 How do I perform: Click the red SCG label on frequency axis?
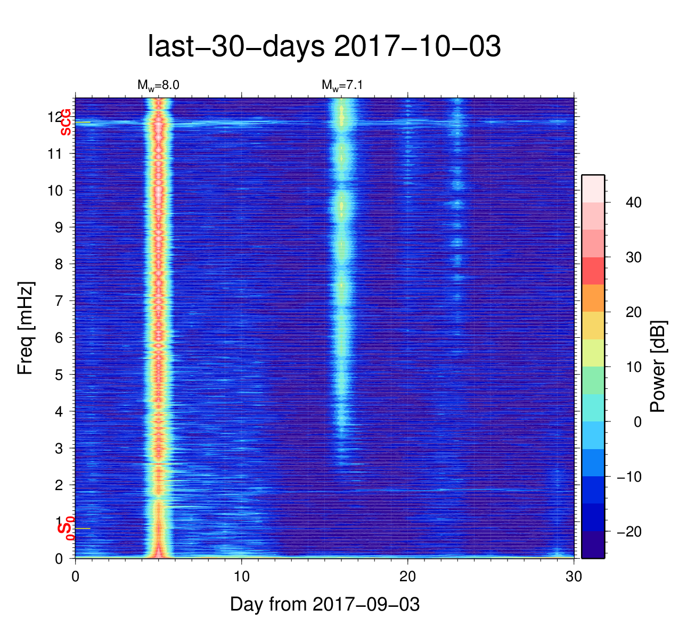(66, 122)
